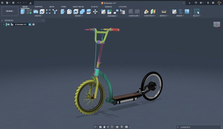Expand the COMMENTS panel
Image resolution: width=223 pixels, height=129 pixels.
(178, 127)
